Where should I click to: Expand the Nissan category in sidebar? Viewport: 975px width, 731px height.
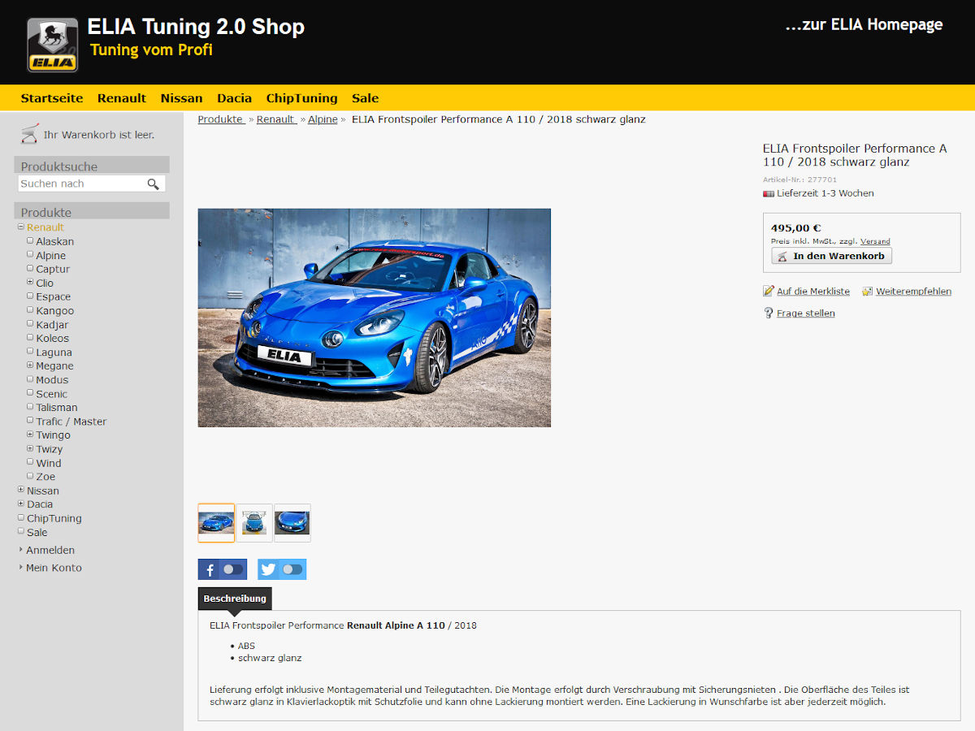(x=21, y=490)
